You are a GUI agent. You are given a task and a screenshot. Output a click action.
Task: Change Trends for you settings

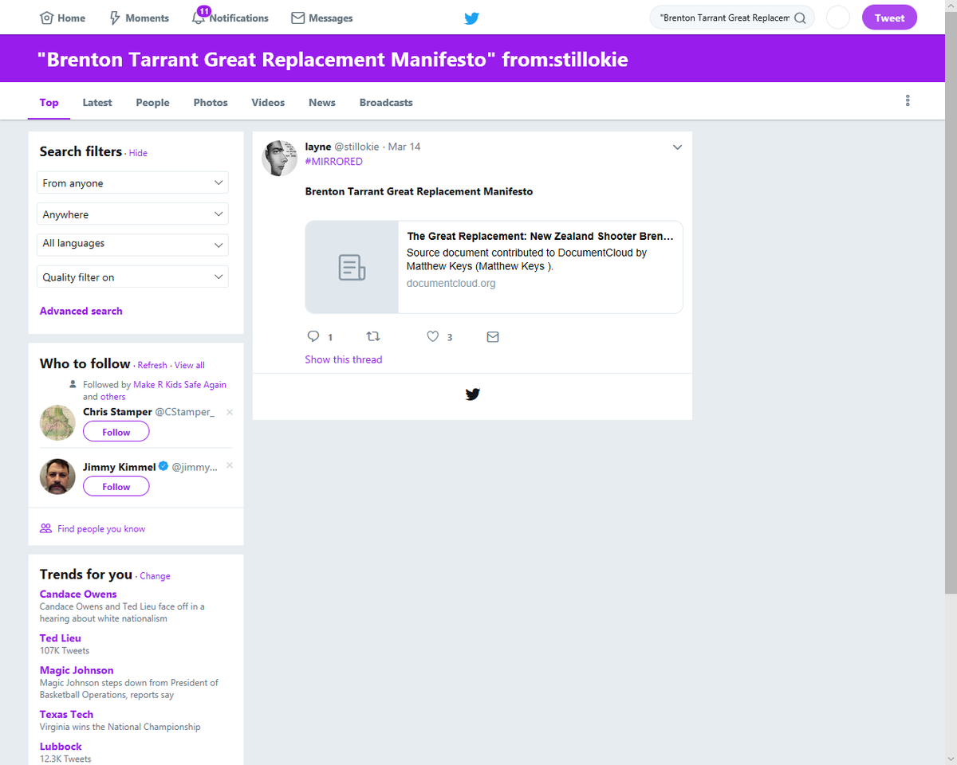[x=156, y=575]
